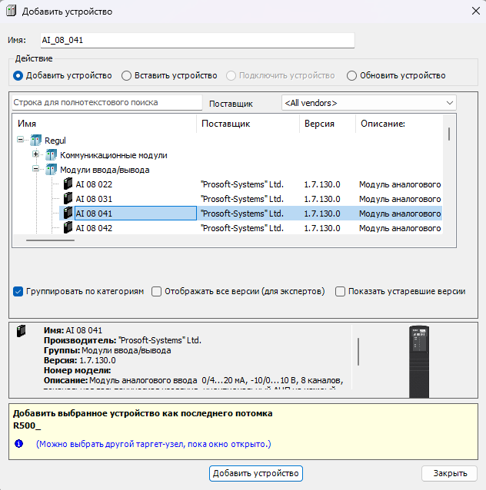Select the Вставить устройство radio button
The width and height of the screenshot is (486, 490).
127,76
